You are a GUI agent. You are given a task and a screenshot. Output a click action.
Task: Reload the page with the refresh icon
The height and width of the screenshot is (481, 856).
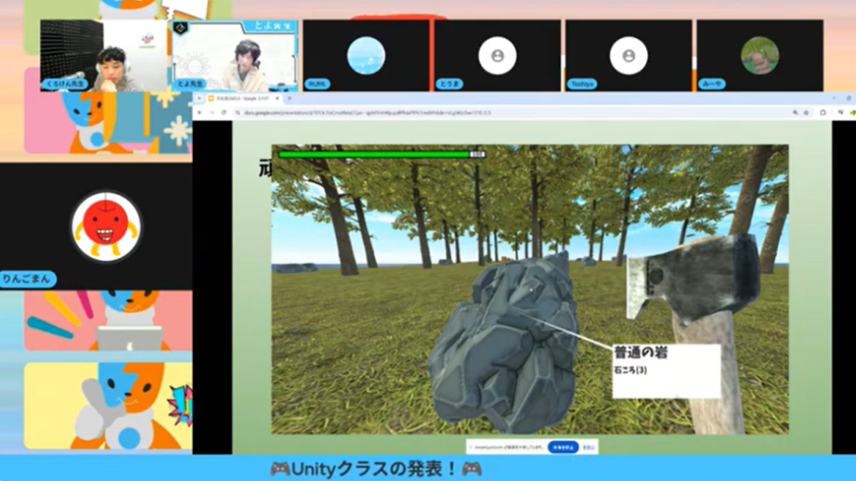(224, 112)
